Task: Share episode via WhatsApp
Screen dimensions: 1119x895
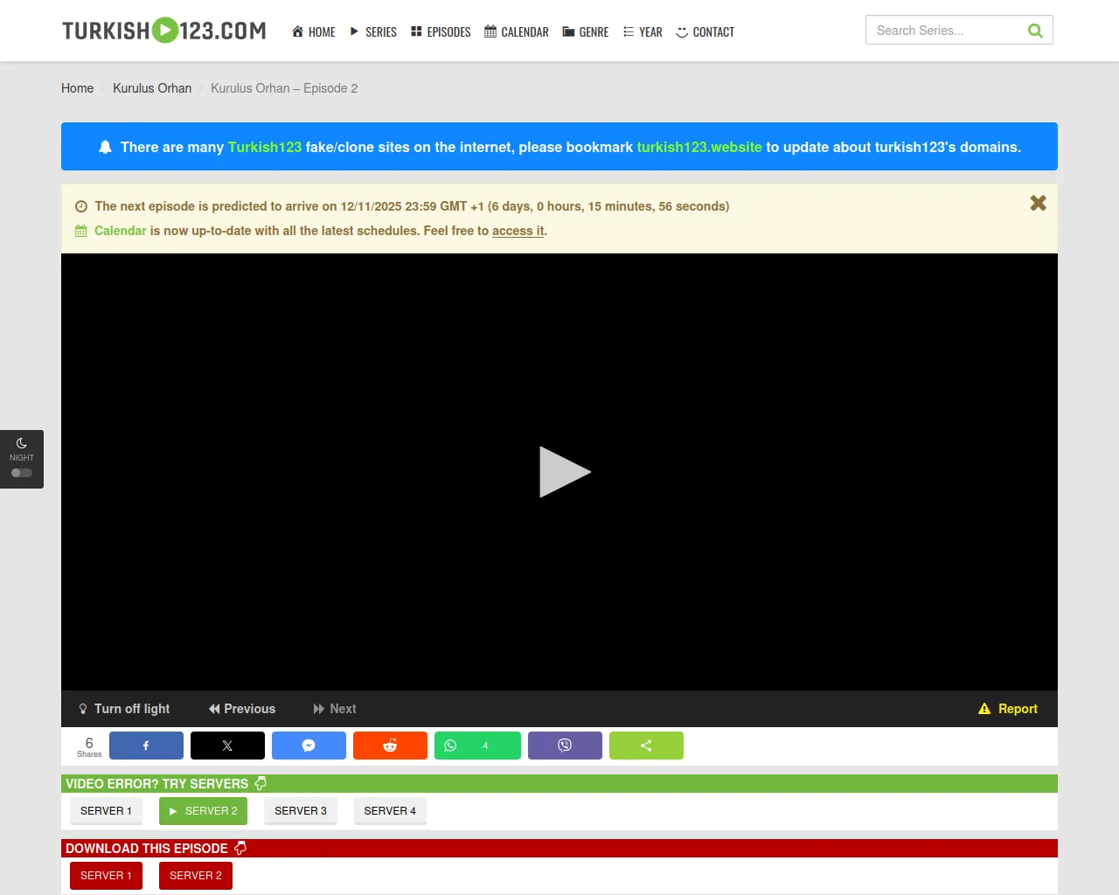Action: (x=477, y=746)
